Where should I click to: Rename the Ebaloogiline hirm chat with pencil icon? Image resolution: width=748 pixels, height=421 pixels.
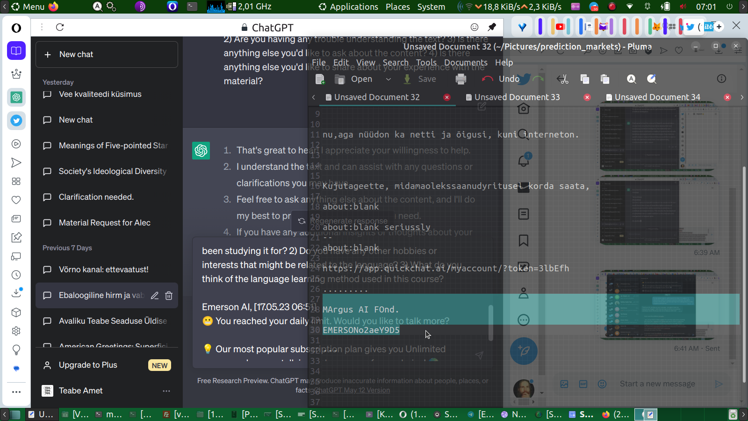(x=155, y=296)
